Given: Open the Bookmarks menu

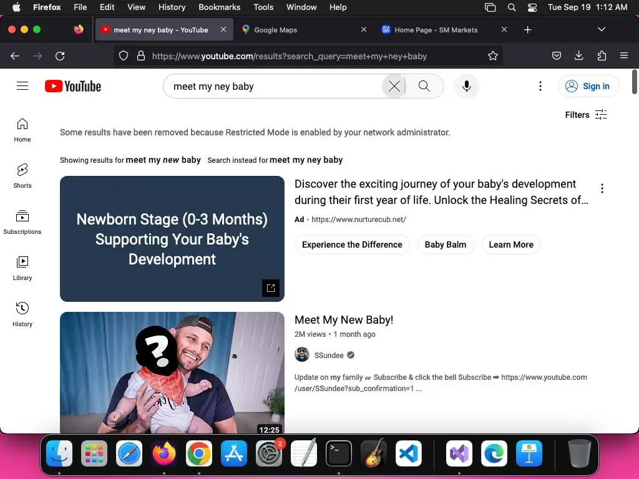Looking at the screenshot, I should [x=219, y=7].
